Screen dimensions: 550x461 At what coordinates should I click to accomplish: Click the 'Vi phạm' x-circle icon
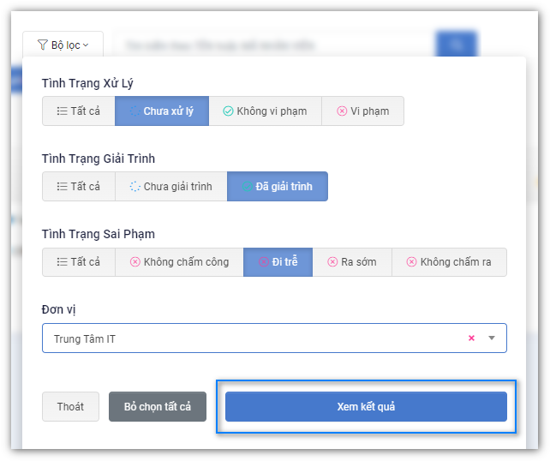(342, 111)
